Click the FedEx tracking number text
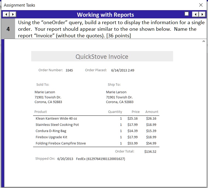 [x=100, y=159]
